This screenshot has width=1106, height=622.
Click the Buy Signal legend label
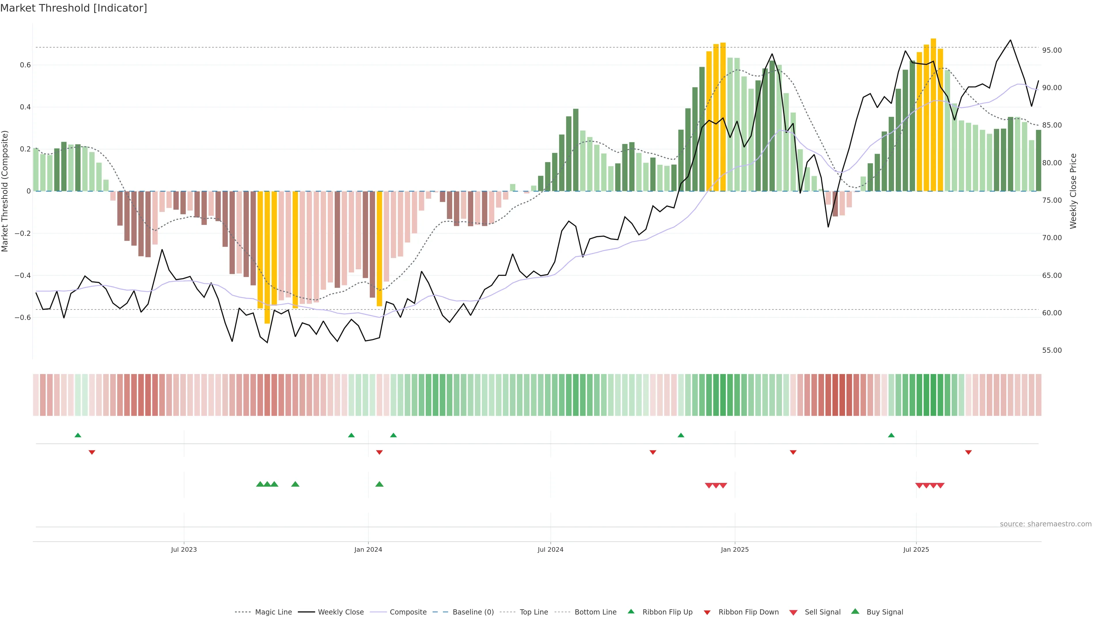pyautogui.click(x=885, y=612)
